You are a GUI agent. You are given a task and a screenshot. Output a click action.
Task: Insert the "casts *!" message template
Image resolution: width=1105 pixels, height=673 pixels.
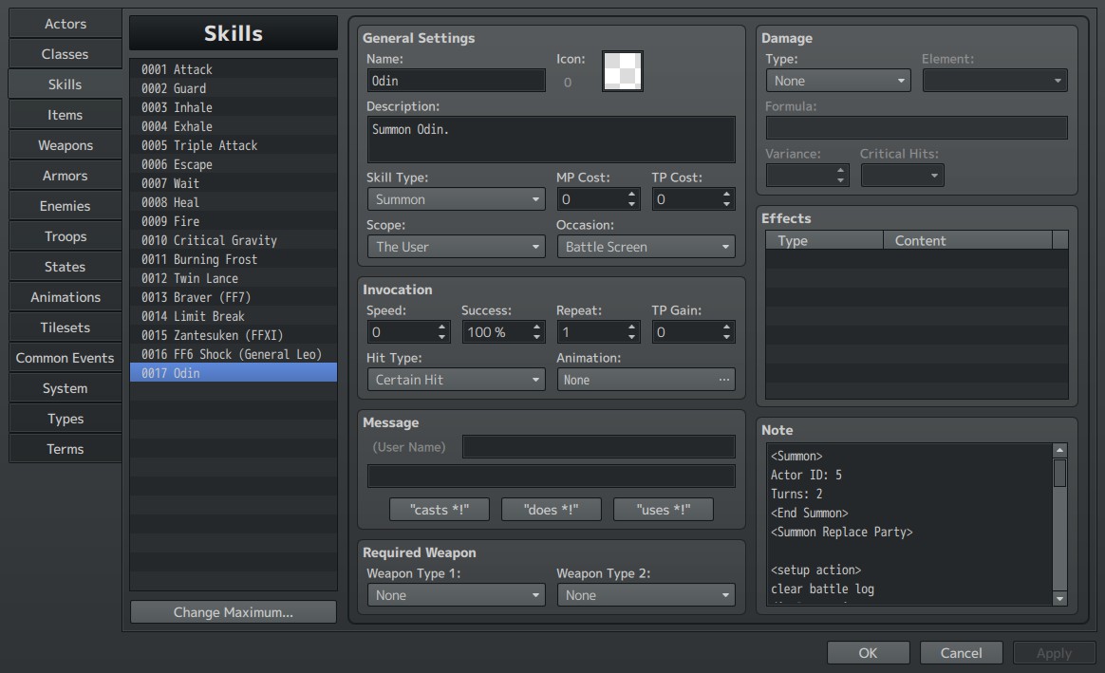pyautogui.click(x=439, y=510)
